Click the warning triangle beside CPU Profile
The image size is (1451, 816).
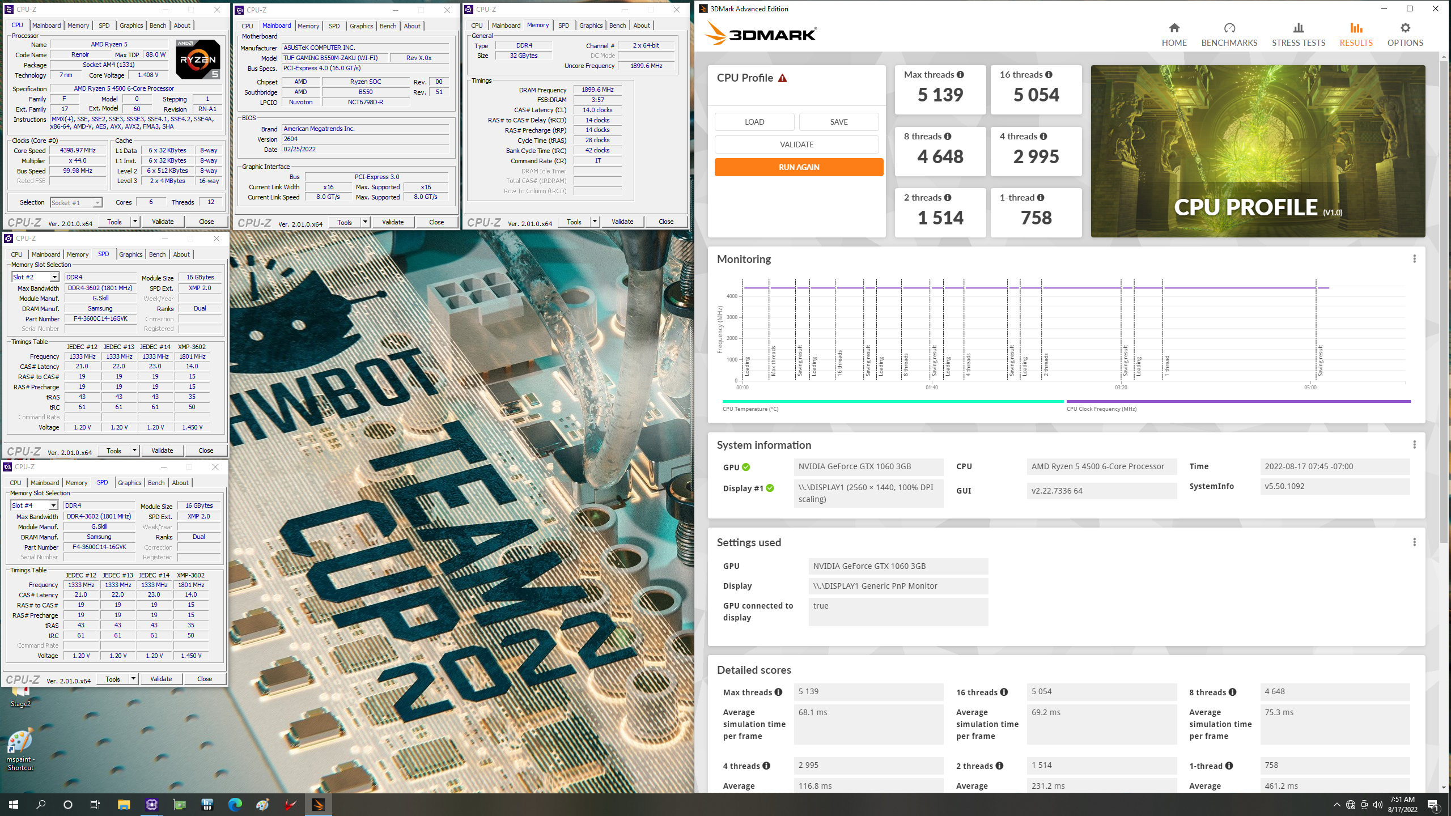coord(782,78)
